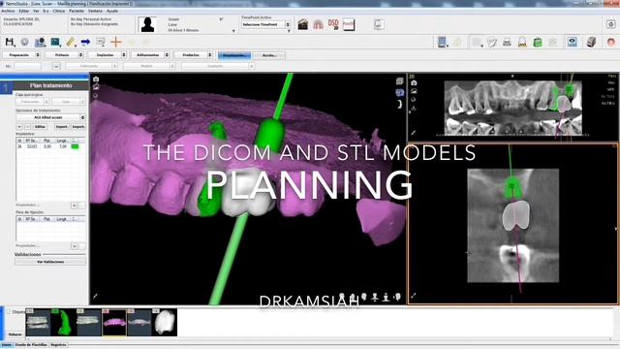The image size is (620, 349).
Task: Open the Clínica menu
Action: (58, 11)
